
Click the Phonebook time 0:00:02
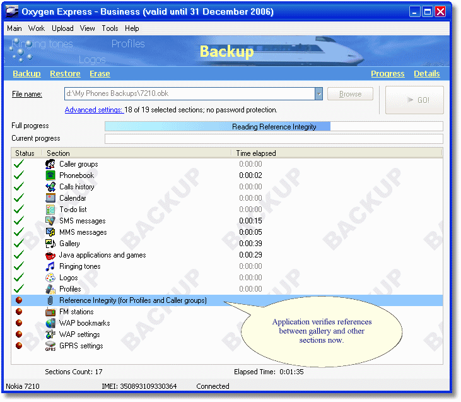(250, 175)
